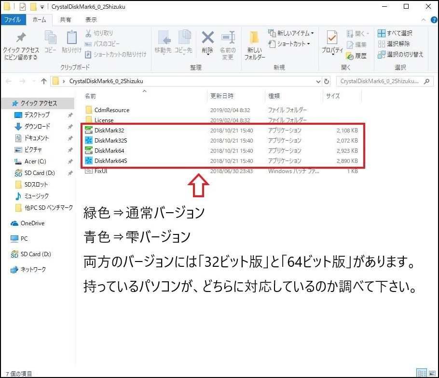Open pinned SD Card (D:) under Quick Access
The image size is (439, 378).
click(39, 173)
